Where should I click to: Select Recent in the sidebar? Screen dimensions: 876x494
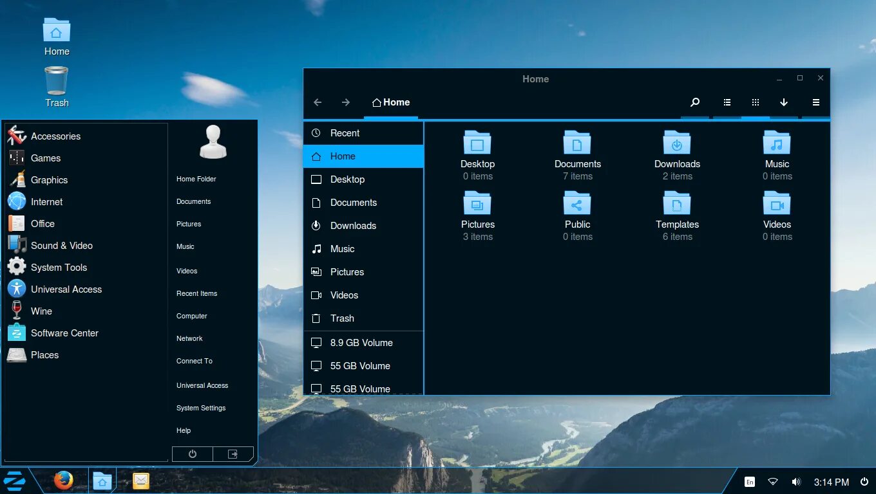363,133
